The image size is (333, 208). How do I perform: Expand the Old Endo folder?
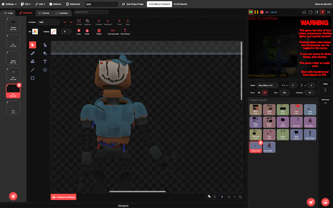255,134
